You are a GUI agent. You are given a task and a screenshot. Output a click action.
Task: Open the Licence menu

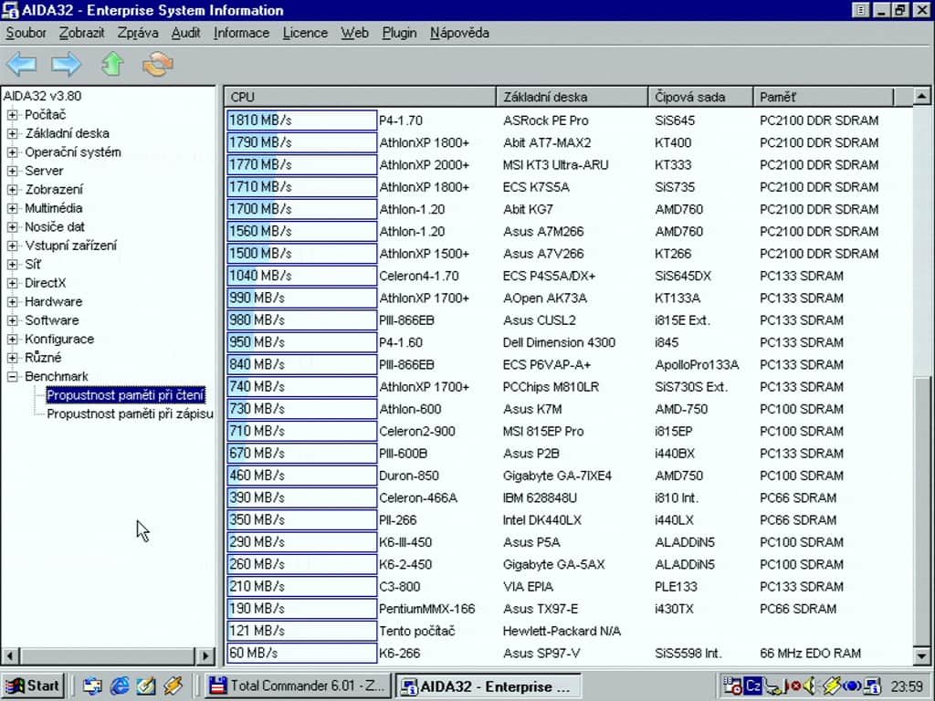coord(305,34)
